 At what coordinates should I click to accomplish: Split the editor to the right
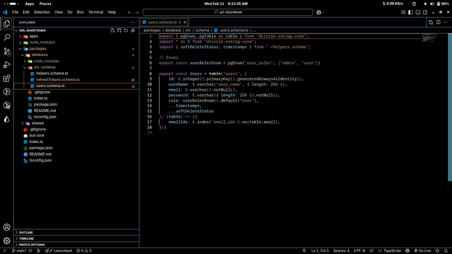(x=438, y=22)
